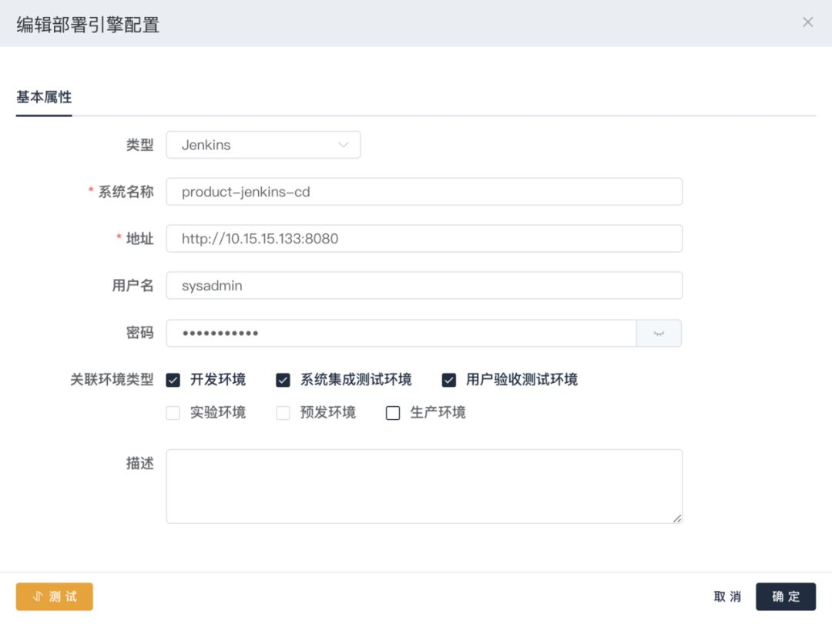The height and width of the screenshot is (628, 832).
Task: Expand the Jenkins type chevron arrow
Action: coord(344,145)
